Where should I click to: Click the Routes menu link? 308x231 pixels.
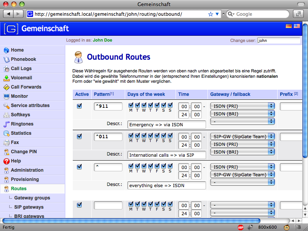coord(18,189)
